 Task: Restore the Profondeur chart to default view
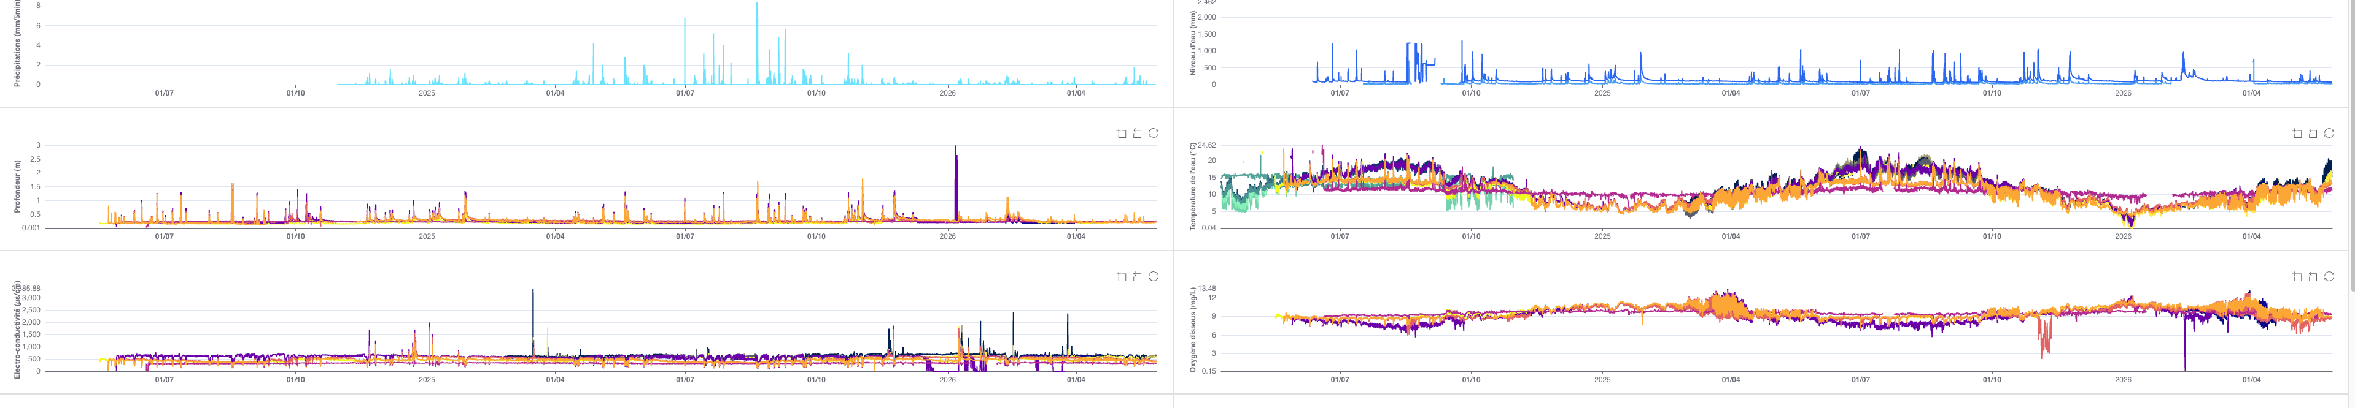tap(1154, 134)
